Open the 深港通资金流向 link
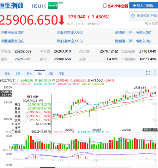158x168 pixels. [12, 41]
